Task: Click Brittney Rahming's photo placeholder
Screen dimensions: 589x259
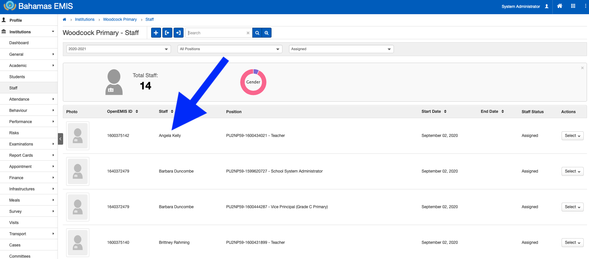Action: click(78, 243)
